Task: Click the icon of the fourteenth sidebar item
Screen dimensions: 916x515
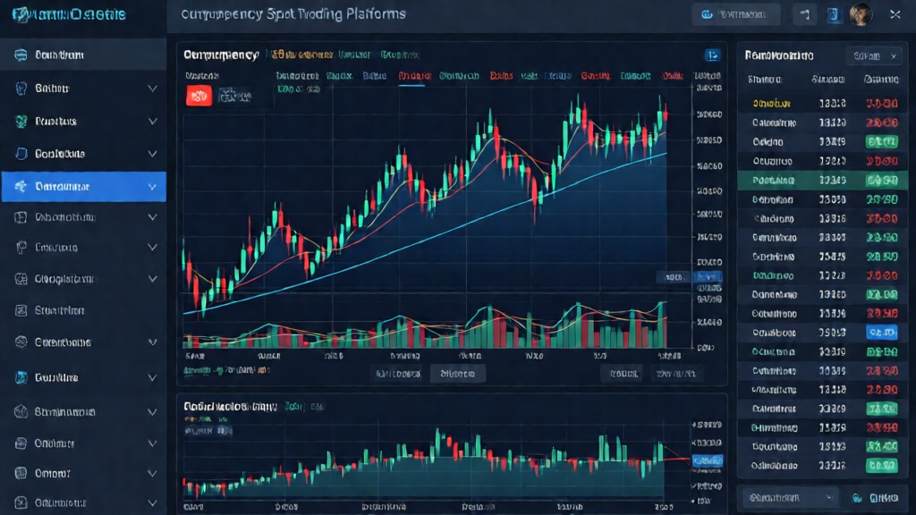Action: (x=21, y=473)
